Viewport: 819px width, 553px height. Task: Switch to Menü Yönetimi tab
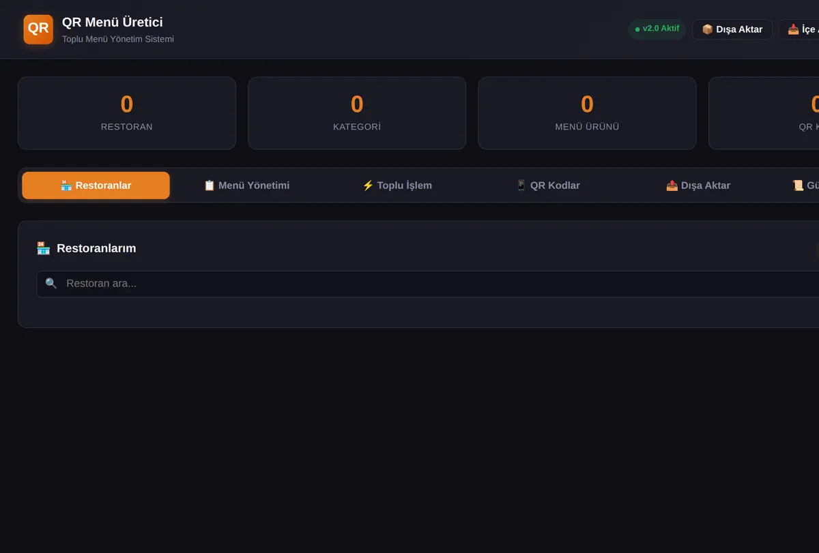coord(247,185)
